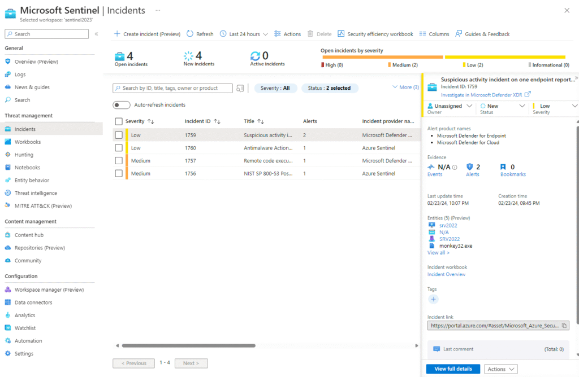Screen dimensions: 579x377
Task: Toggle Auto-refresh incidents switch
Action: (x=122, y=105)
